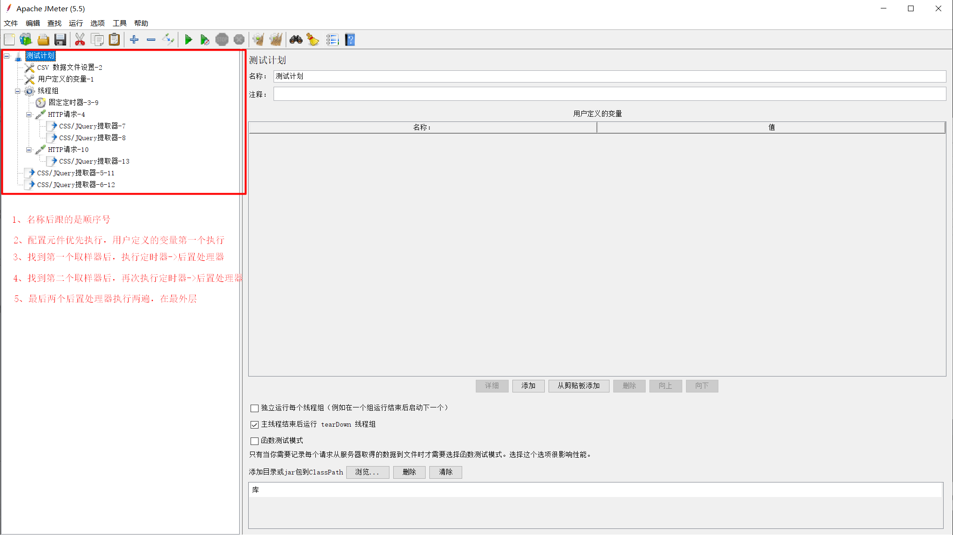953x535 pixels.
Task: Select CSS/JQuery提取器-7 tree item
Action: click(92, 126)
